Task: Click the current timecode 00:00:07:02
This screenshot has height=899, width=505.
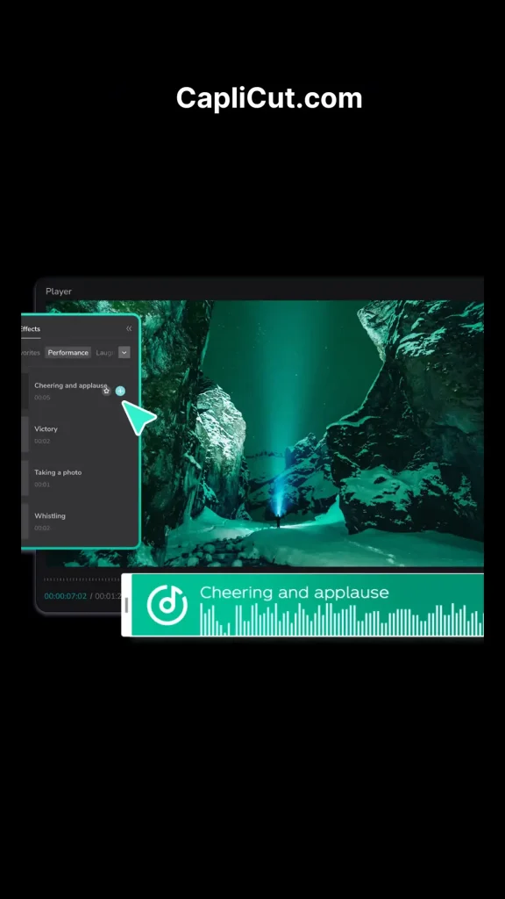Action: click(66, 596)
